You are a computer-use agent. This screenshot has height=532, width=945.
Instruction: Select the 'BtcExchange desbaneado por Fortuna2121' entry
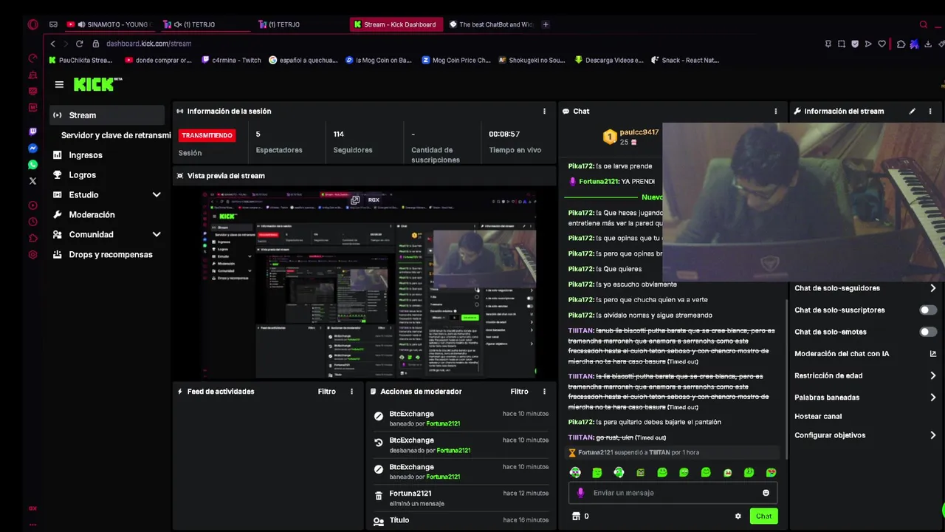pyautogui.click(x=461, y=445)
